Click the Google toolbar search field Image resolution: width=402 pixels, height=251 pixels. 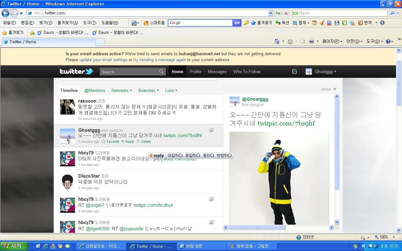tap(200, 23)
